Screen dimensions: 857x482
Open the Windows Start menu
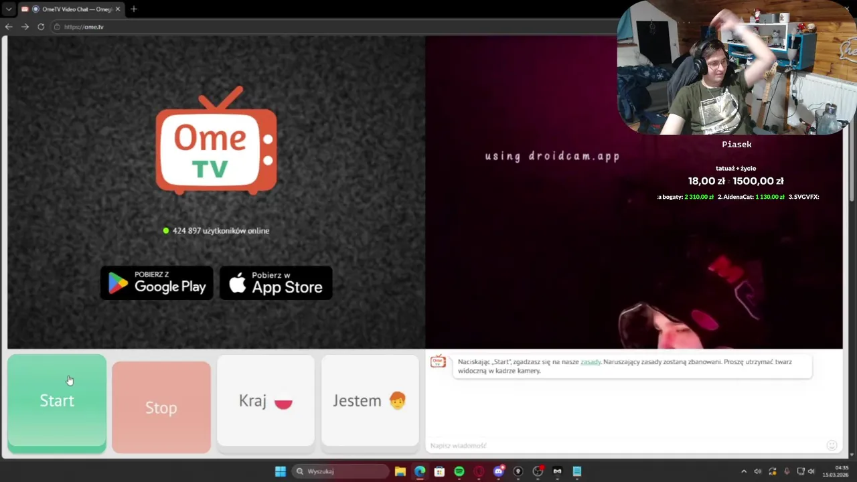tap(281, 471)
